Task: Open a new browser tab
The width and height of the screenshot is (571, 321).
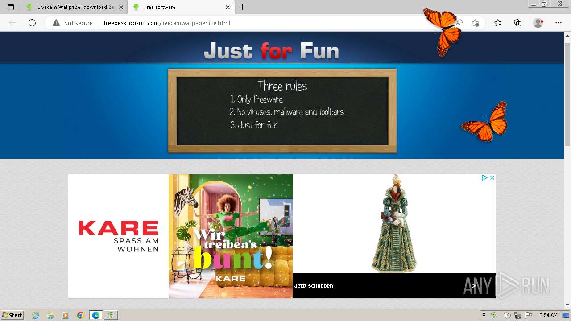Action: (x=242, y=7)
